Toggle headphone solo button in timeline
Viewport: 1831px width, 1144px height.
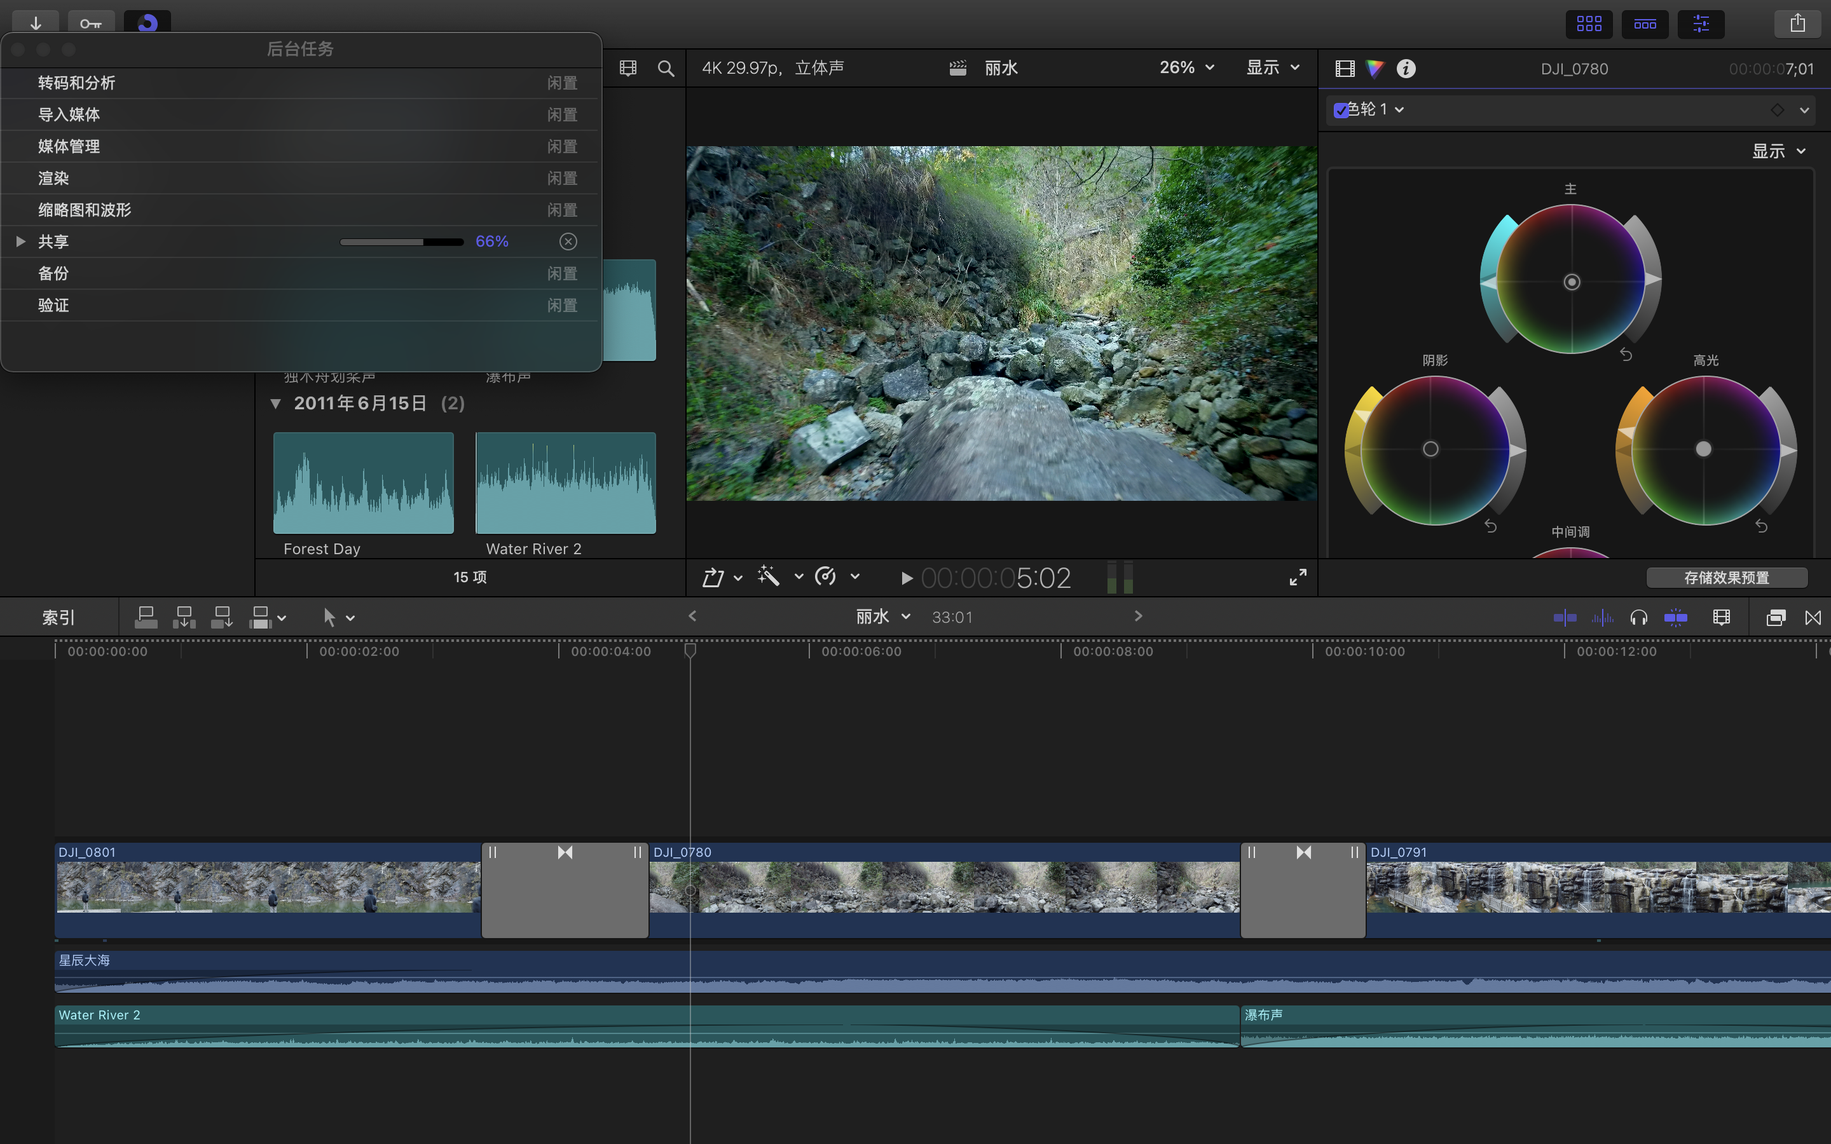[x=1639, y=617]
